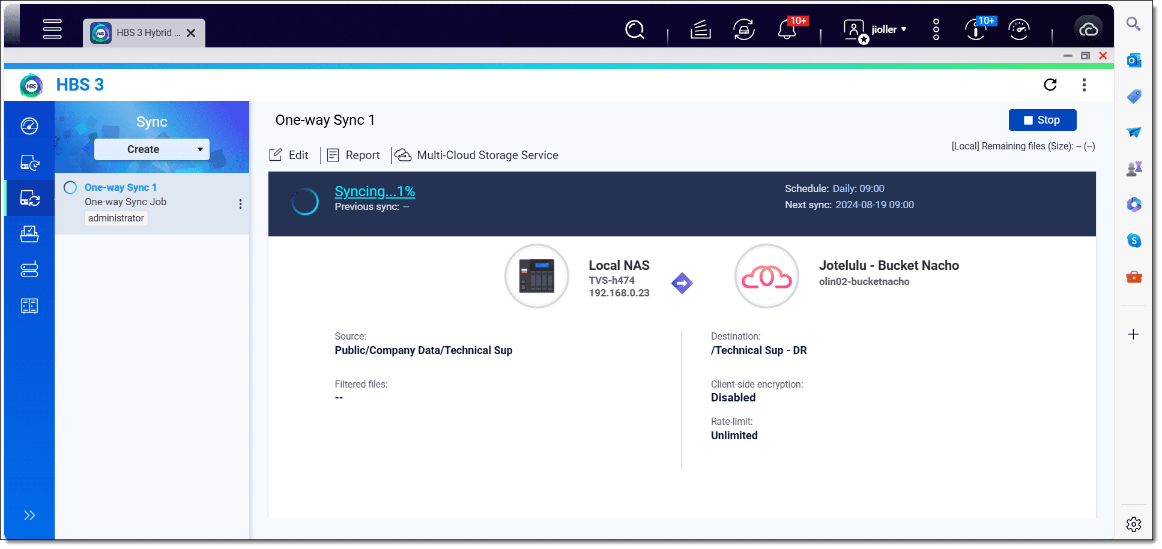Click the Rate-limit Unlimited value
This screenshot has height=549, width=1162.
[734, 436]
